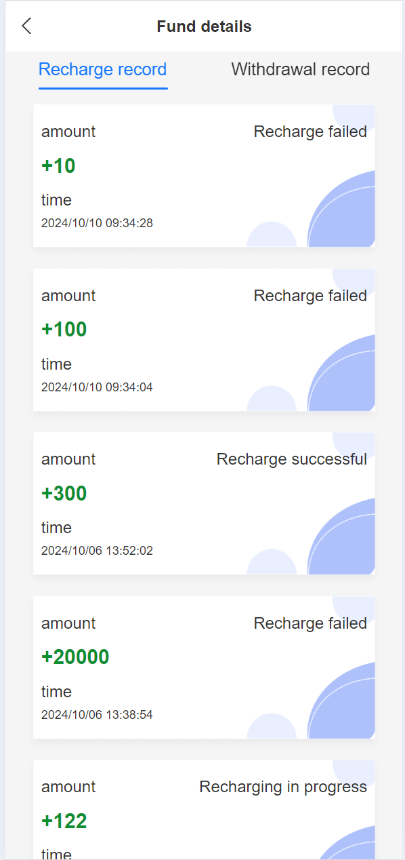Click the +10 amount value
This screenshot has height=860, width=405.
point(58,165)
